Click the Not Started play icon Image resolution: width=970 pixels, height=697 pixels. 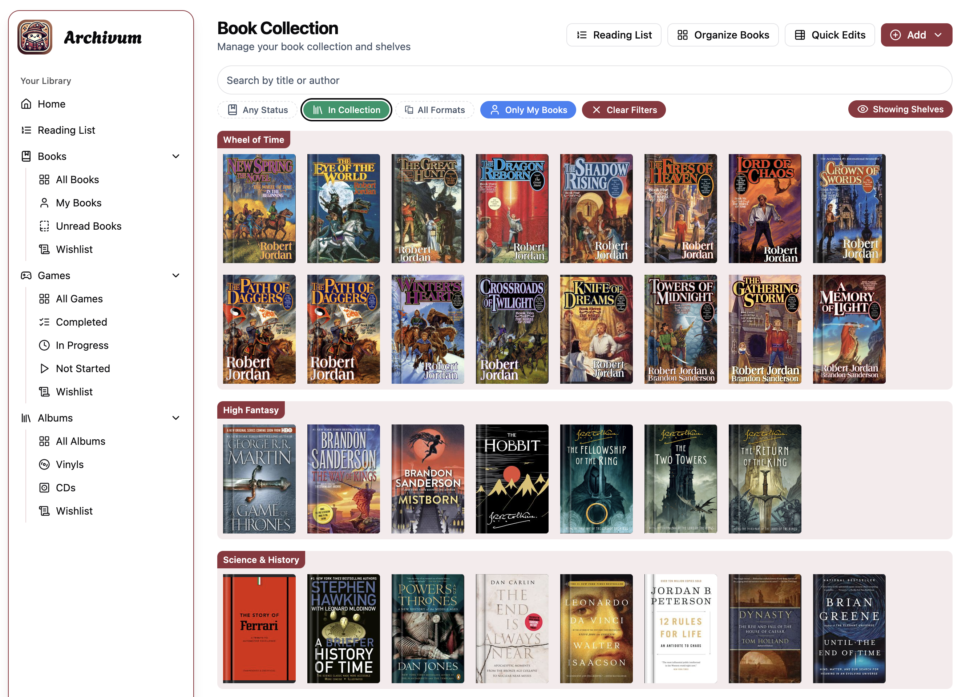(44, 368)
